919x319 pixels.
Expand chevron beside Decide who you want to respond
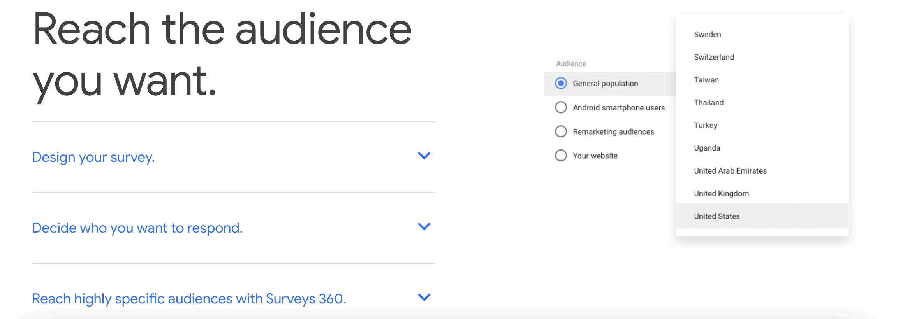coord(424,227)
